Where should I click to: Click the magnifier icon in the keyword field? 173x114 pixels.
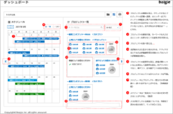[102, 27]
